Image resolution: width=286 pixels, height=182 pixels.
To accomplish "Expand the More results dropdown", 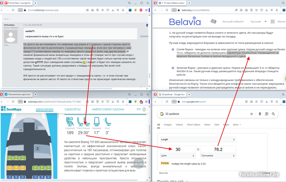I will pyautogui.click(x=237, y=125).
